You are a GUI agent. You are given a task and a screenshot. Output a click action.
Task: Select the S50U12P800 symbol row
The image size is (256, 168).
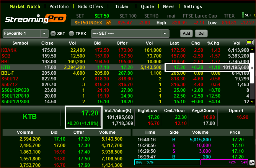(125, 102)
